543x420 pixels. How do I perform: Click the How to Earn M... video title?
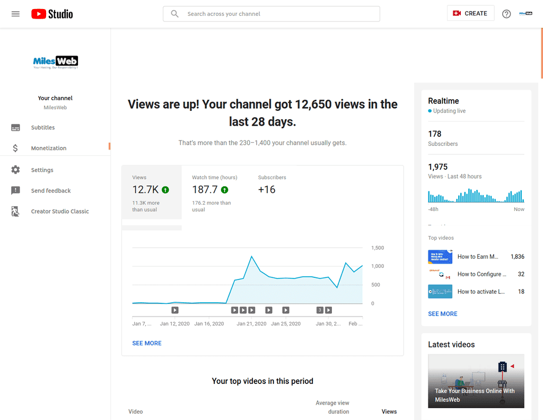point(478,257)
